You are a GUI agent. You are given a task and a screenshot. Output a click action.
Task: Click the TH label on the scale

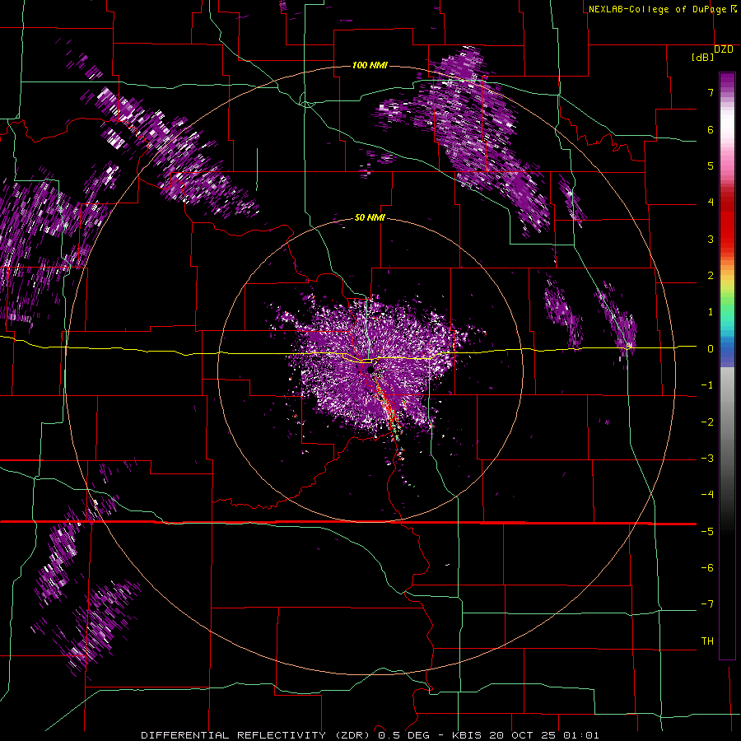707,641
